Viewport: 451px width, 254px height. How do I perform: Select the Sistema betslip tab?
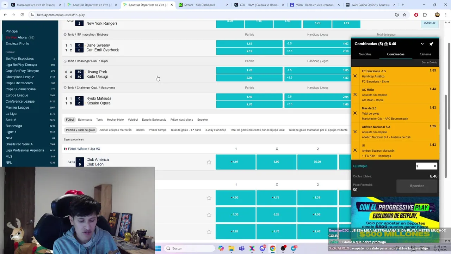click(426, 54)
